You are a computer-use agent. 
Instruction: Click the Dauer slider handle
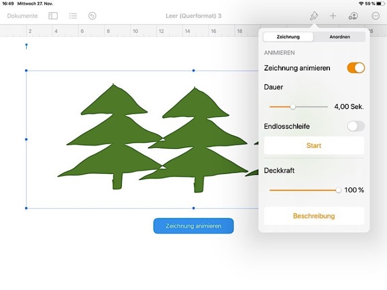(293, 107)
